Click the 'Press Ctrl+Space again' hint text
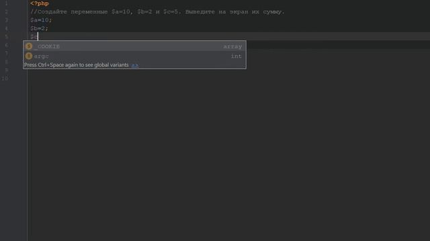The height and width of the screenshot is (241, 430). click(76, 65)
